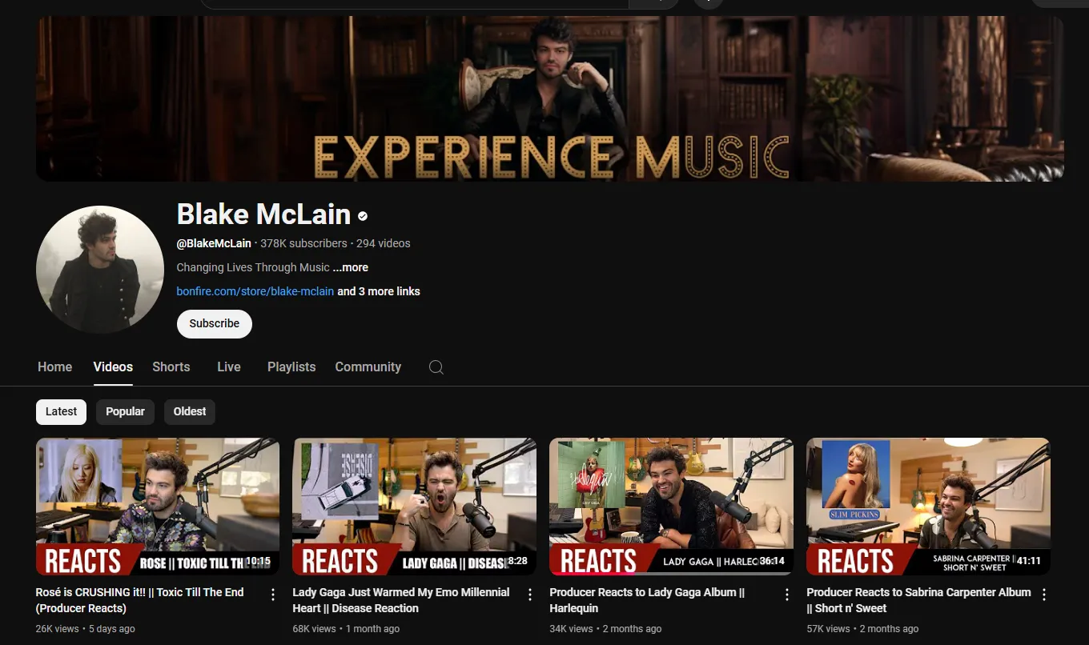Viewport: 1089px width, 645px height.
Task: Click the Experience Music channel banner
Action: pyautogui.click(x=549, y=98)
